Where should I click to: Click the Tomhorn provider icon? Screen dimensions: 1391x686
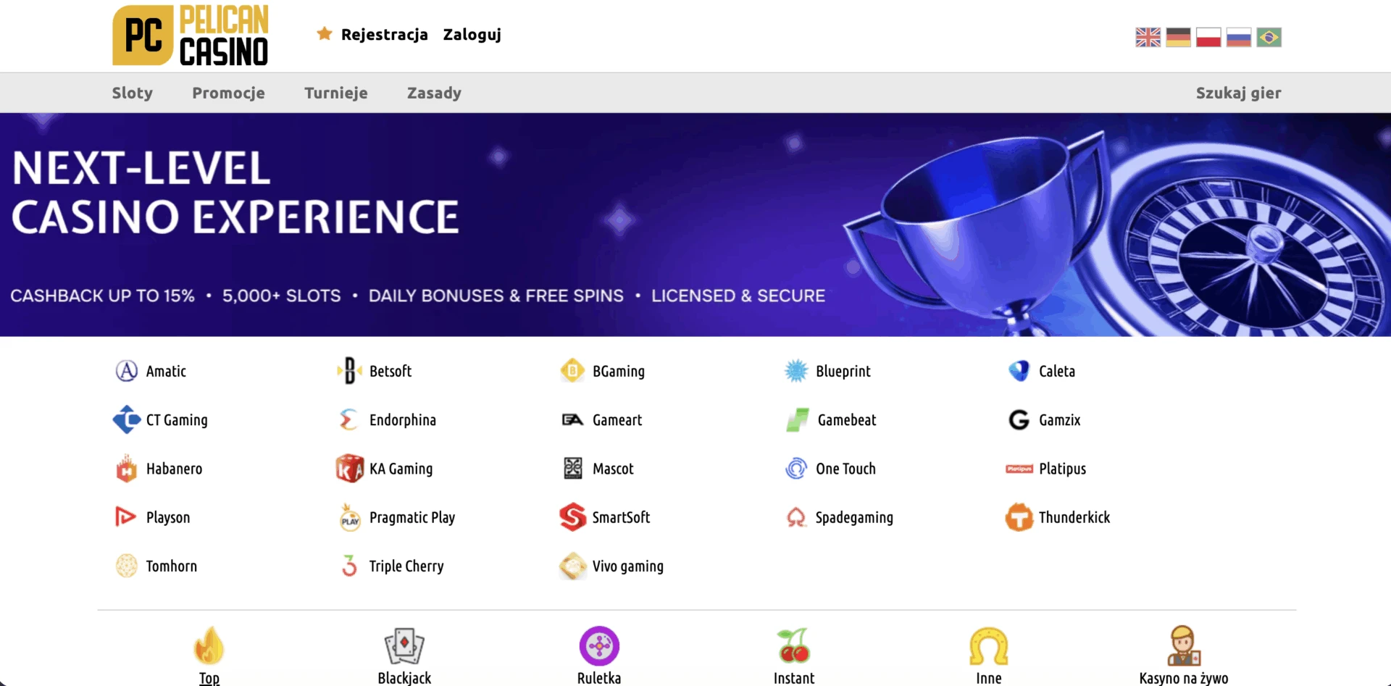click(127, 566)
